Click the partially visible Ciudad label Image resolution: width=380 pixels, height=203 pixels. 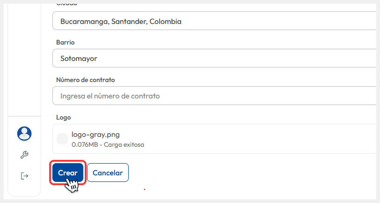pos(66,4)
